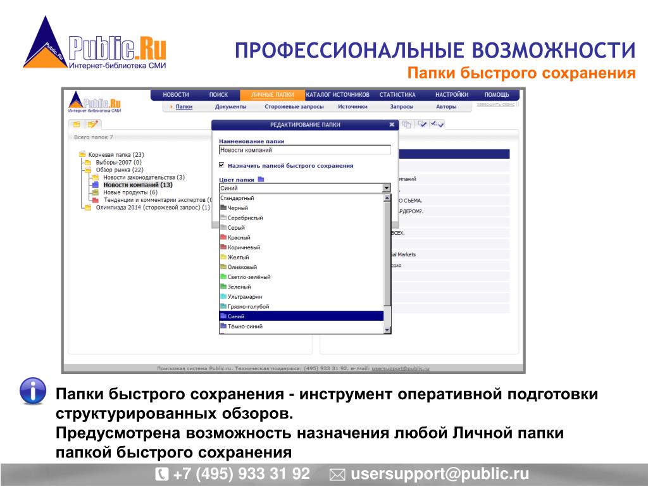Click the Выборы-2007 folder icon

pos(88,162)
